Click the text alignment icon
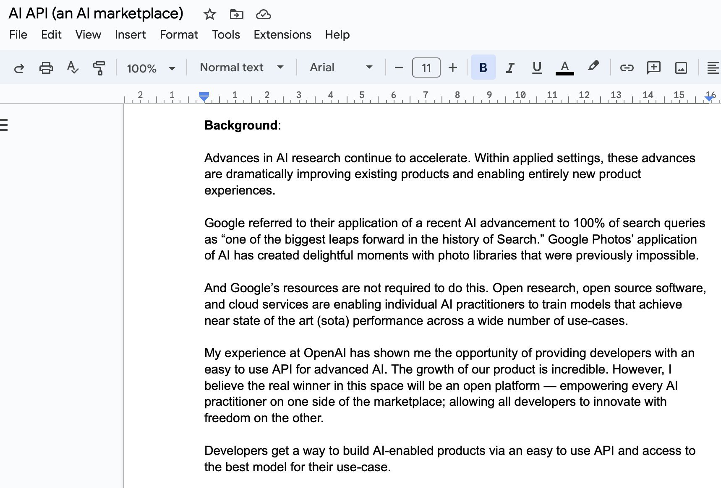 tap(713, 67)
